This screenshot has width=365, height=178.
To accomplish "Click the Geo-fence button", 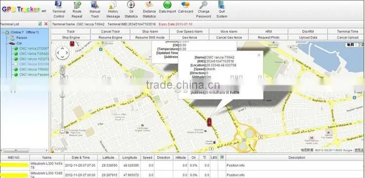I will pyautogui.click(x=189, y=37).
